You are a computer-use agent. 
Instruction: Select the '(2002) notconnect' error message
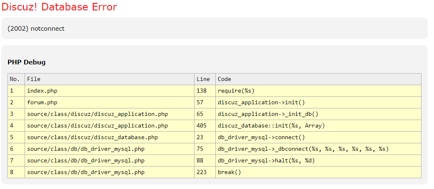click(x=36, y=29)
